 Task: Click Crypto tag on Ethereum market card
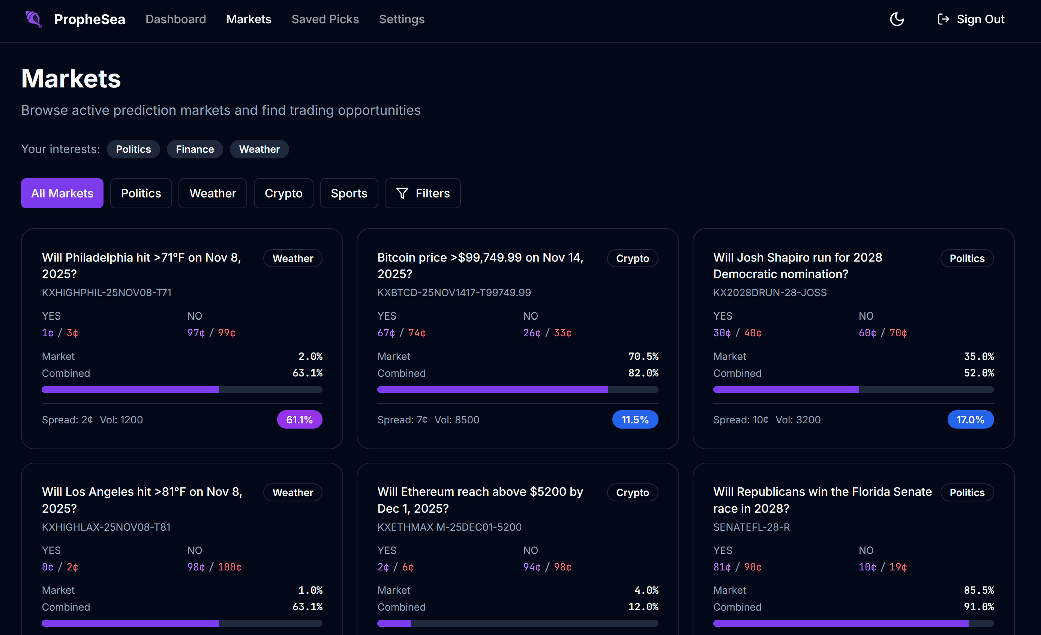tap(632, 492)
